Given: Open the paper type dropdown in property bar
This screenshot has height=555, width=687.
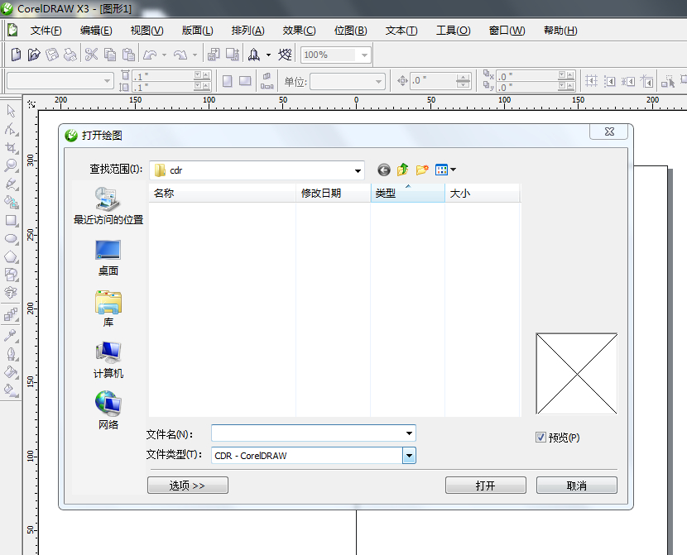Looking at the screenshot, I should click(x=107, y=81).
